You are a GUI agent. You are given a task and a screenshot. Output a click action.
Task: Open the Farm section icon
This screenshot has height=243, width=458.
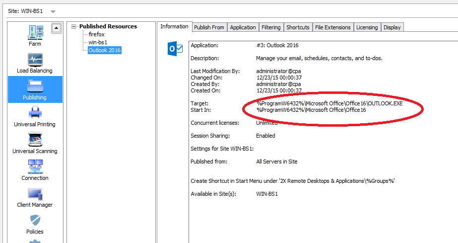tap(35, 32)
